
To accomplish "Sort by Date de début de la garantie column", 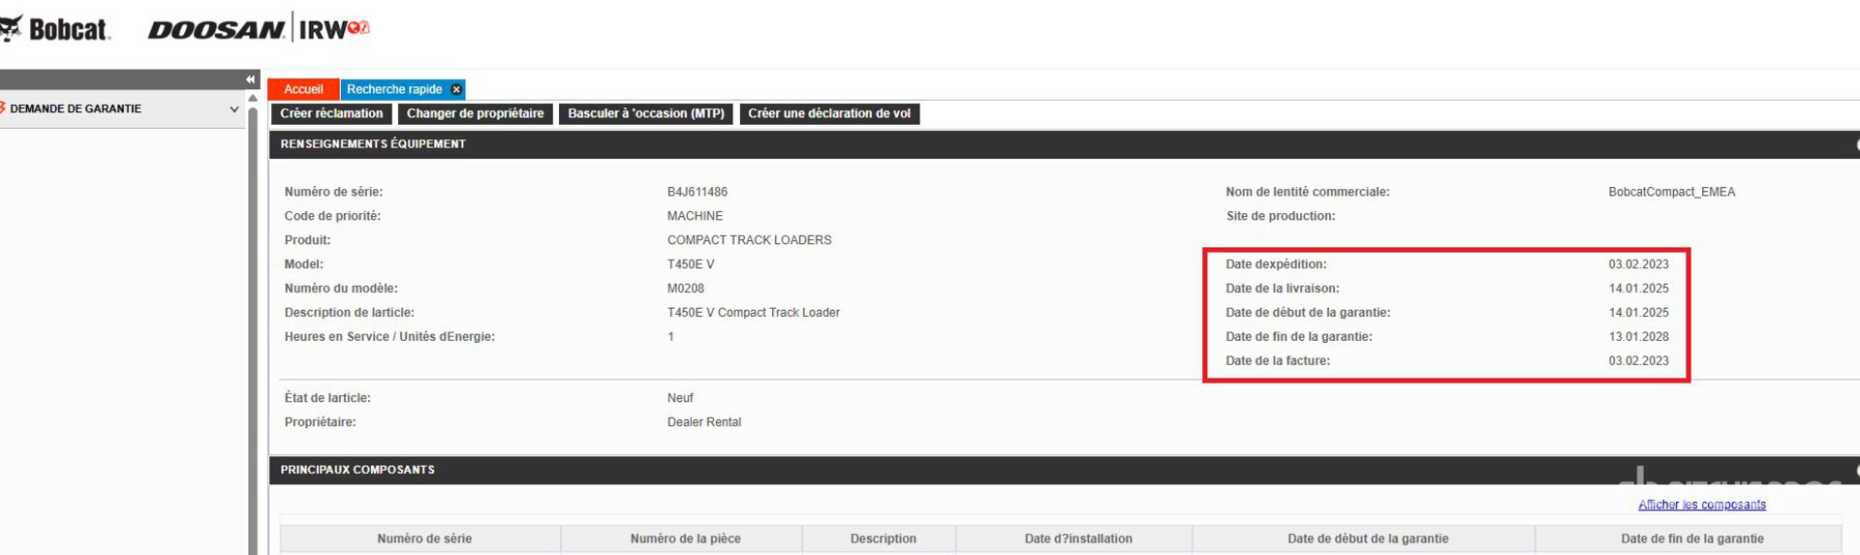I will 1367,539.
